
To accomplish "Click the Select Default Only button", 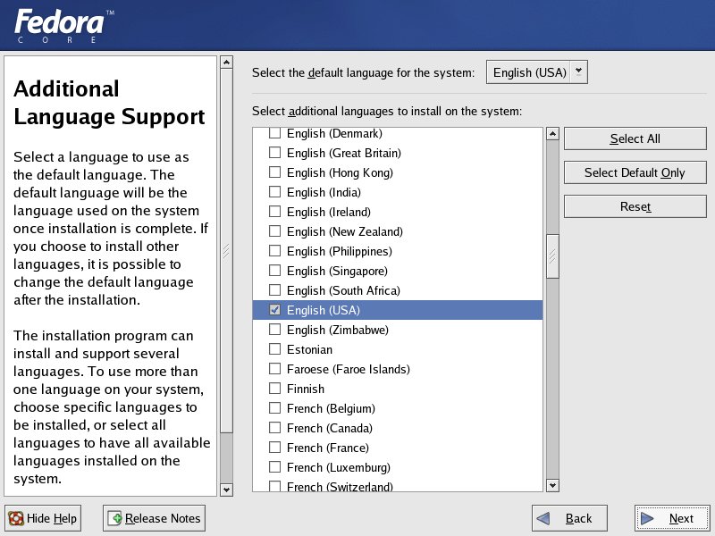I will point(635,172).
